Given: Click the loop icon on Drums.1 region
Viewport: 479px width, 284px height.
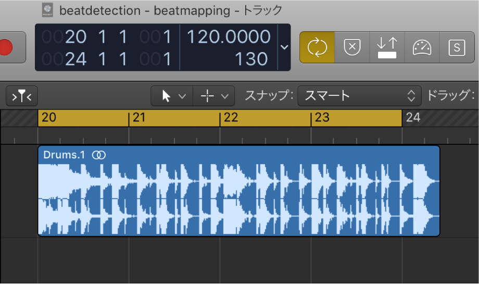Looking at the screenshot, I should (99, 155).
